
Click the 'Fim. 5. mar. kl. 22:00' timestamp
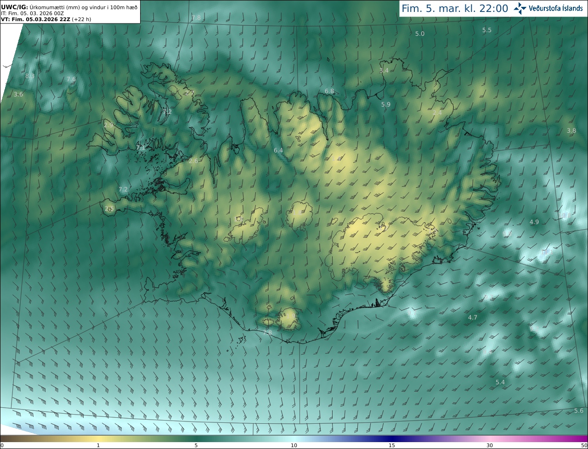point(455,8)
